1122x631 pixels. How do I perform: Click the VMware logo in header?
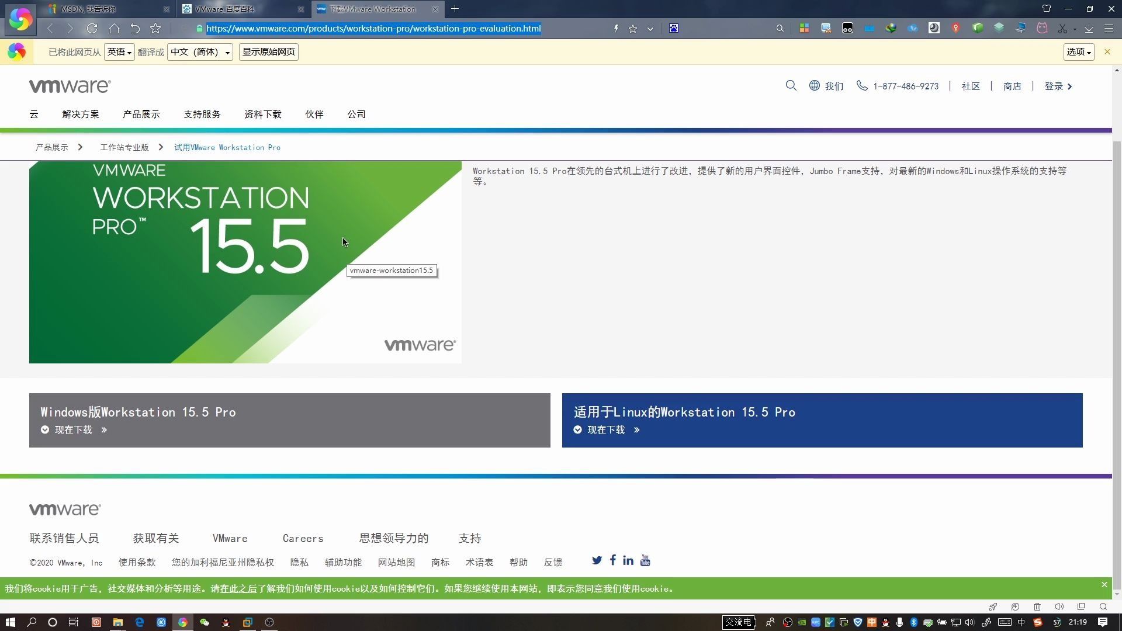pos(70,86)
